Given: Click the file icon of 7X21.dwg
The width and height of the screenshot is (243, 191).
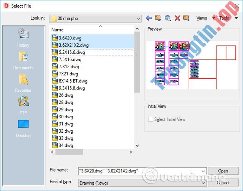Looking at the screenshot, I should (55, 74).
